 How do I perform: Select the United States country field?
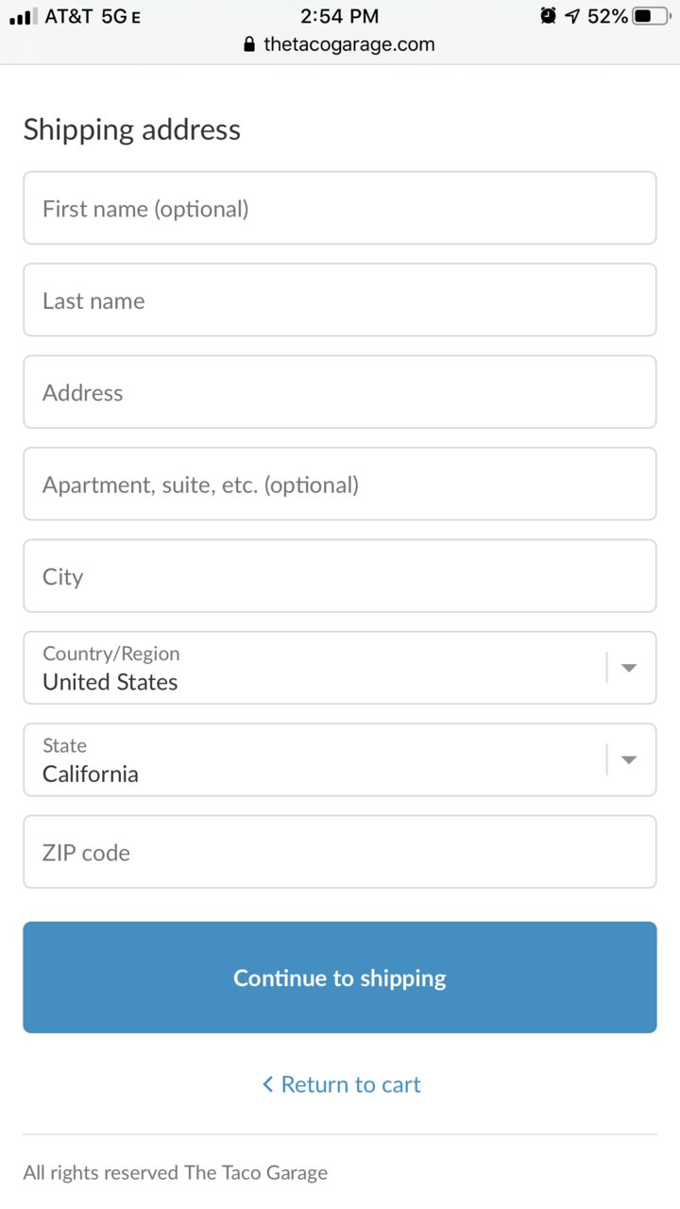[340, 668]
